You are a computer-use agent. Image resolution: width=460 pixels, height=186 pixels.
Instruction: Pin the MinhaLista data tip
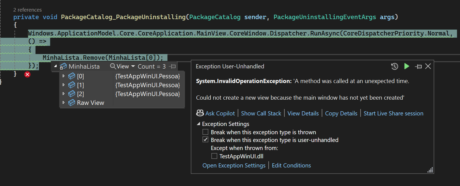tap(173, 66)
